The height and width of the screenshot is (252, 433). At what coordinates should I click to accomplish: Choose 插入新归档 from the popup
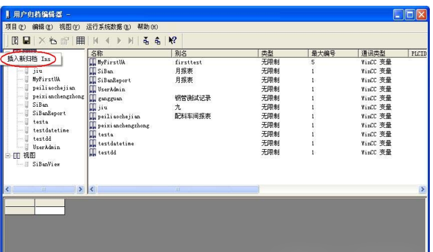[x=29, y=59]
